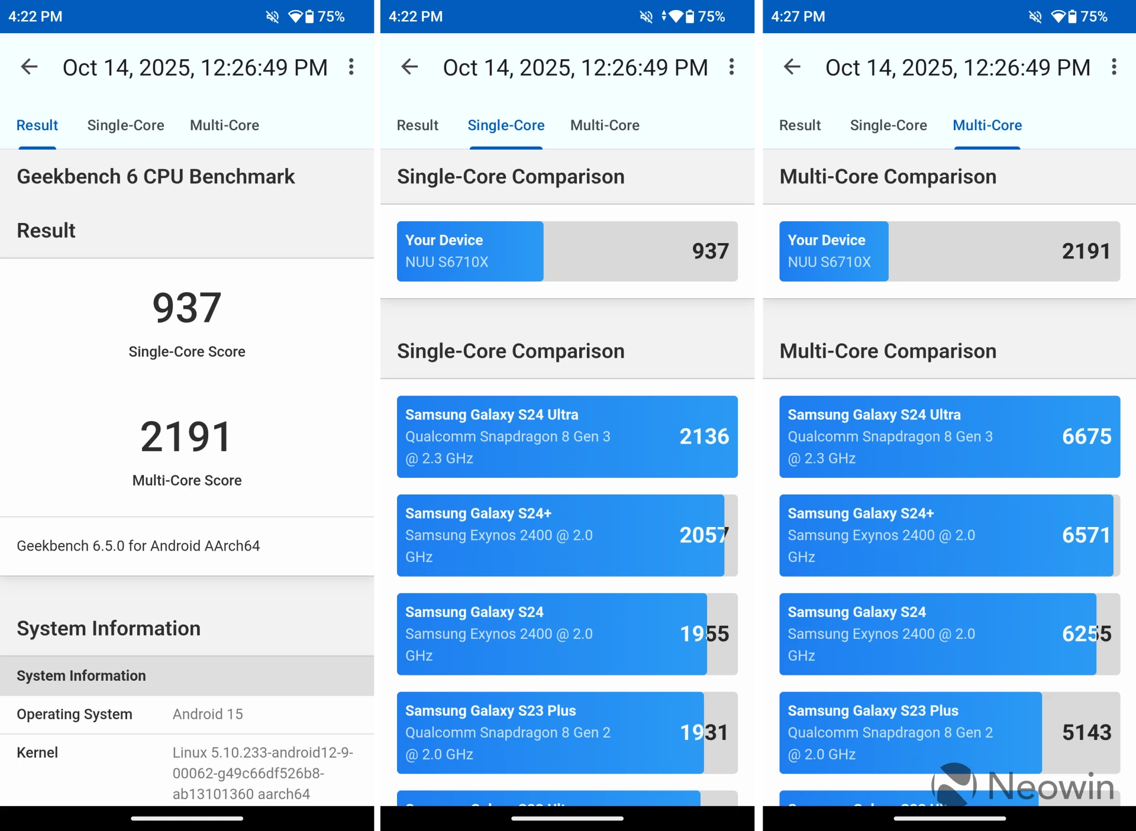Open Galaxy S24+ multi-core entry 6571
Viewport: 1136px width, 831px height.
[950, 535]
